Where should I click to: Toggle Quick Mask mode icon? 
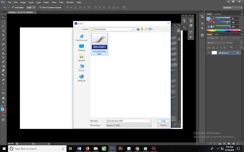(3, 115)
